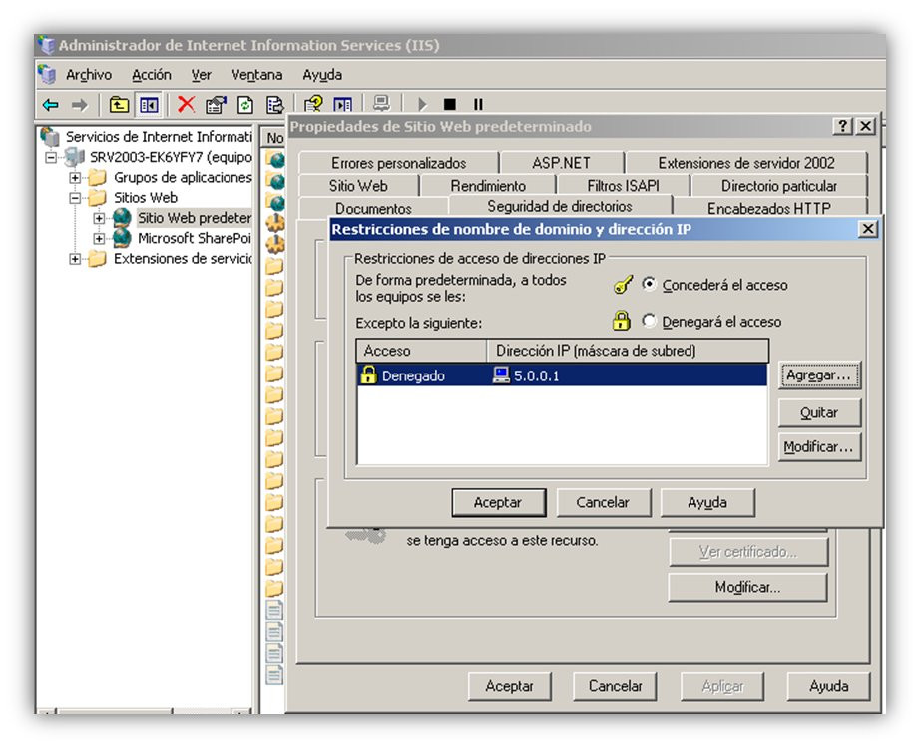The width and height of the screenshot is (920, 748).
Task: Click the key icon beside Concederá el acceso
Action: tap(623, 285)
